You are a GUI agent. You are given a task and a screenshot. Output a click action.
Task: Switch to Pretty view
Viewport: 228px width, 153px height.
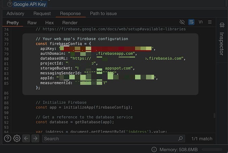click(13, 23)
